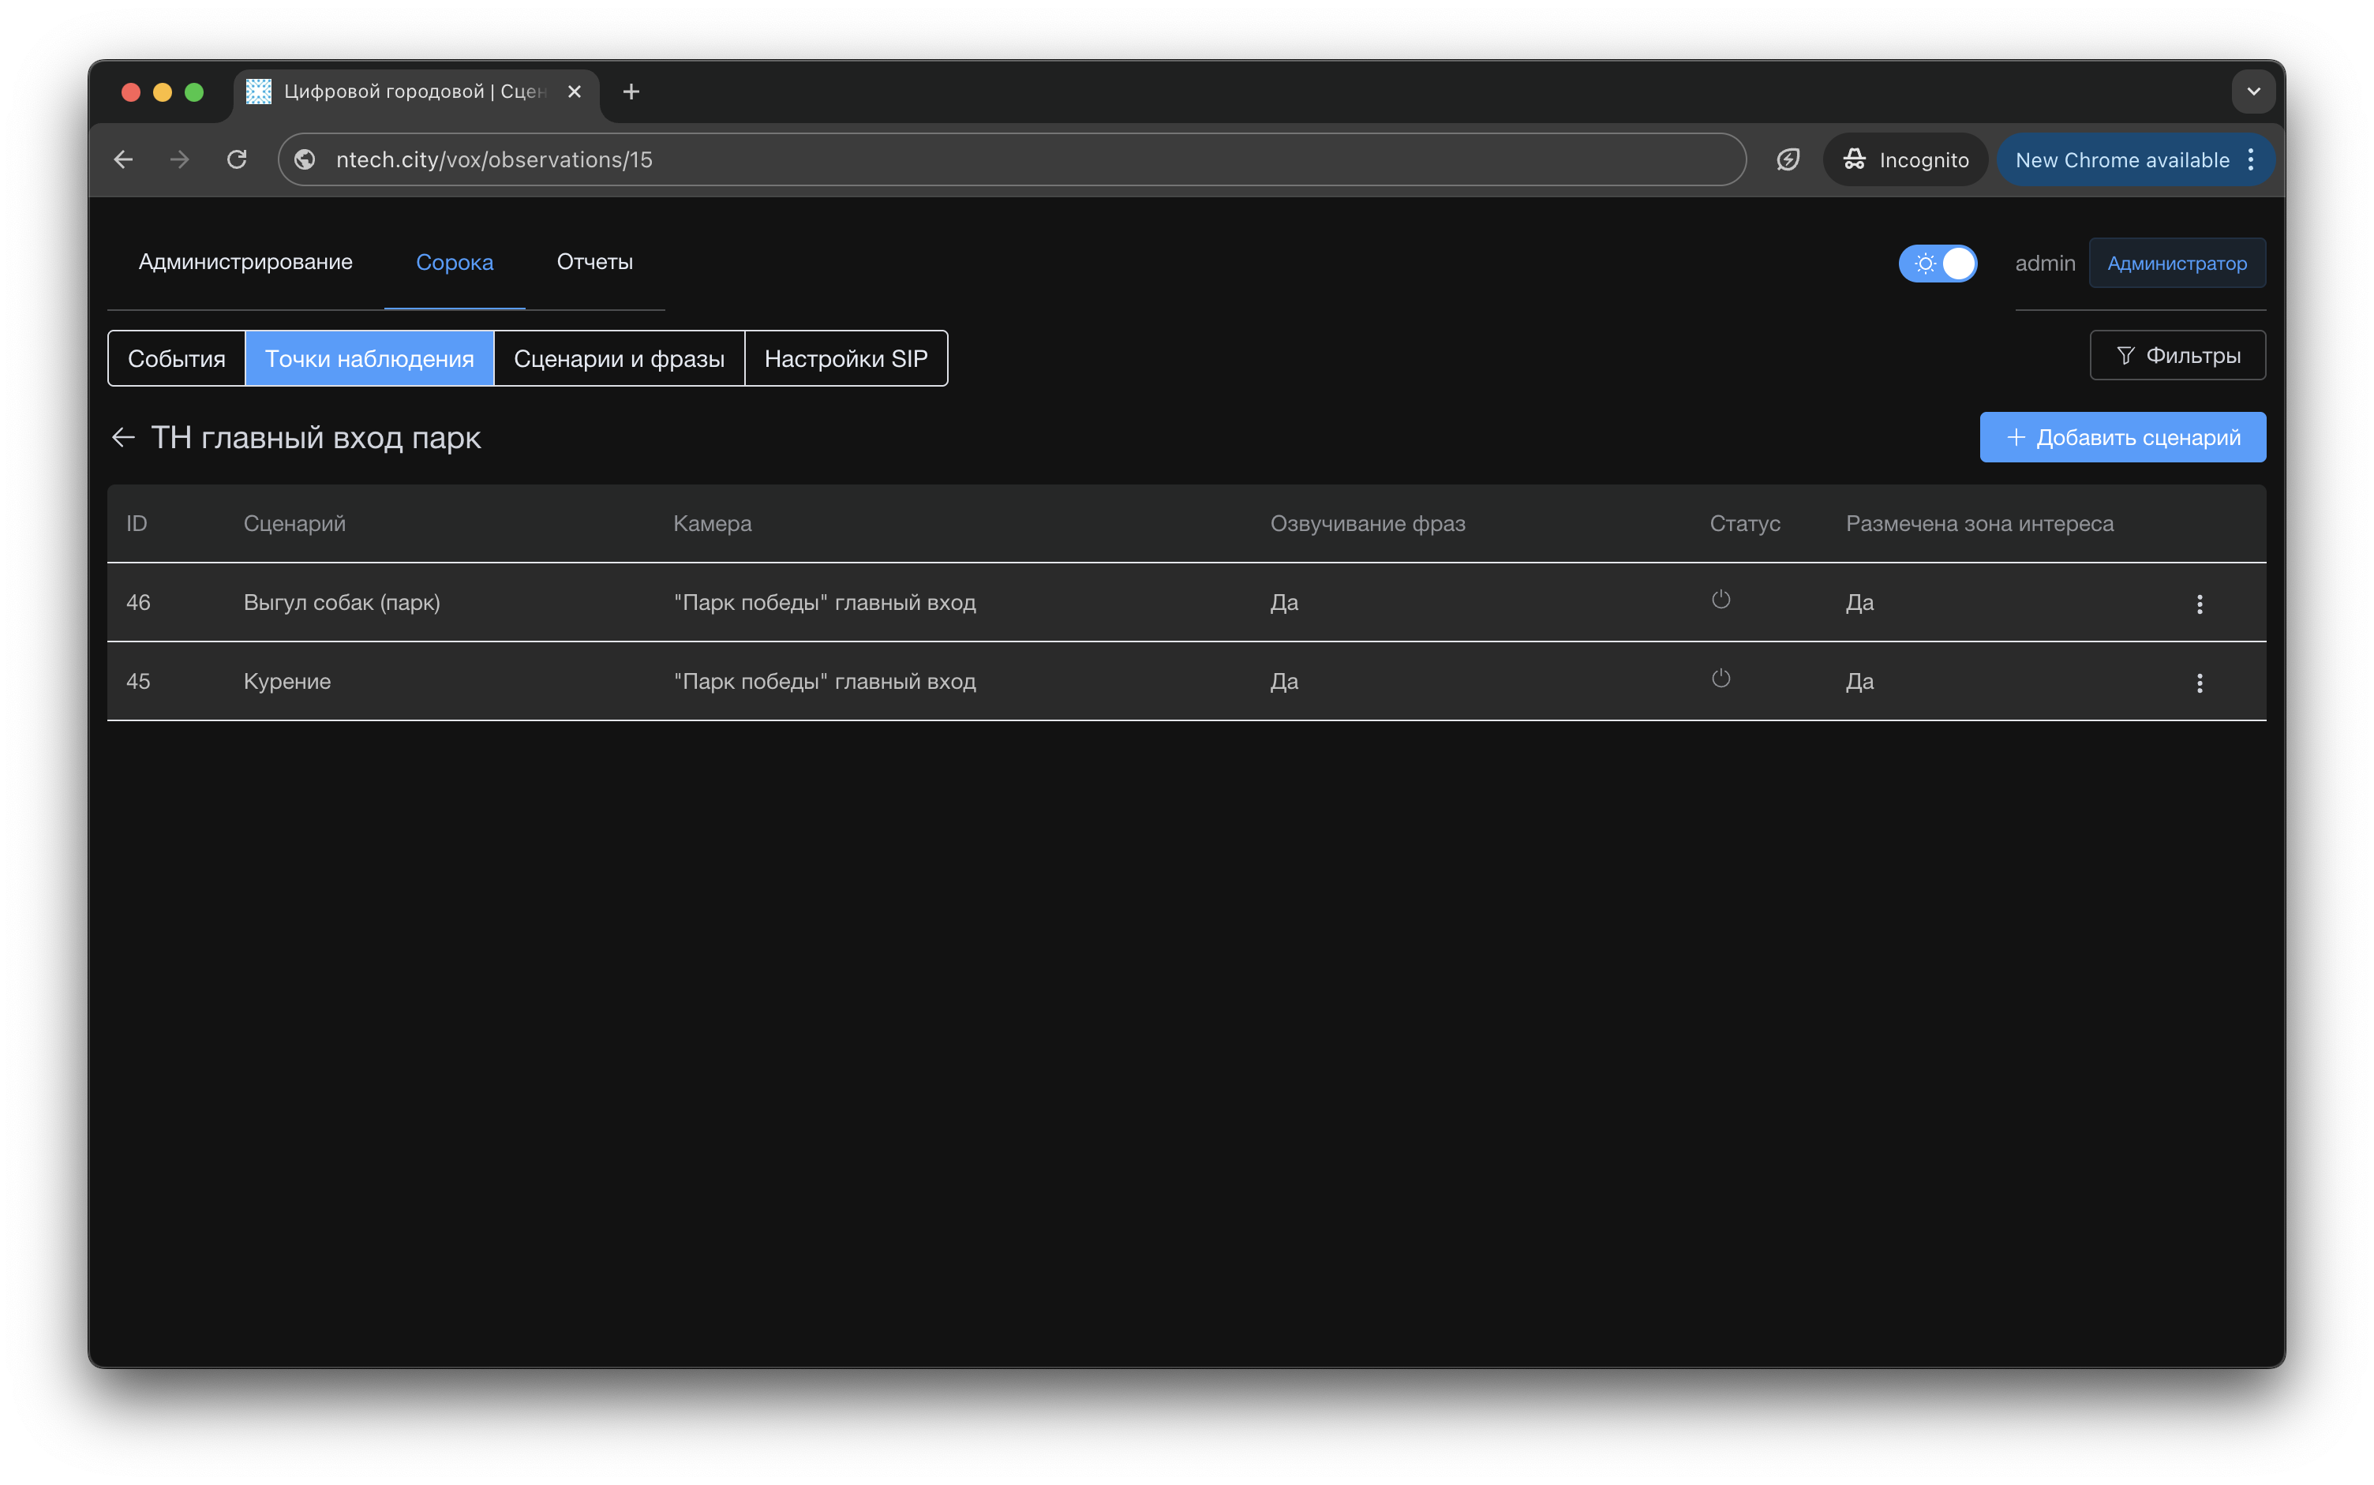Open Фильтры filter panel

click(2177, 356)
